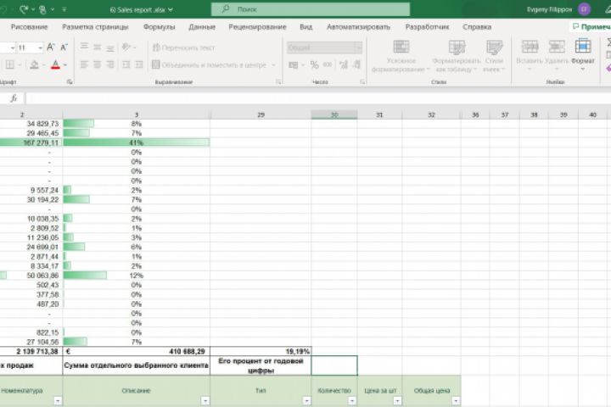Select column header 30
The height and width of the screenshot is (407, 611).
pos(334,115)
